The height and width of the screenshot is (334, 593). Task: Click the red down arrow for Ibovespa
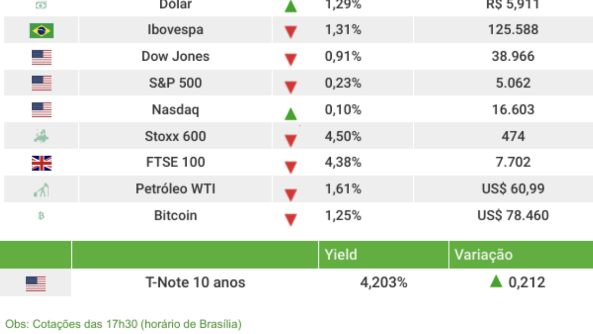(x=290, y=32)
